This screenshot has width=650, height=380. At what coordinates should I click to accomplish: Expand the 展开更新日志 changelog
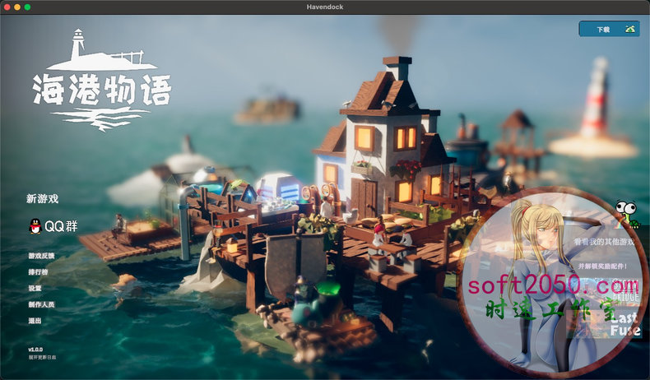coord(44,357)
